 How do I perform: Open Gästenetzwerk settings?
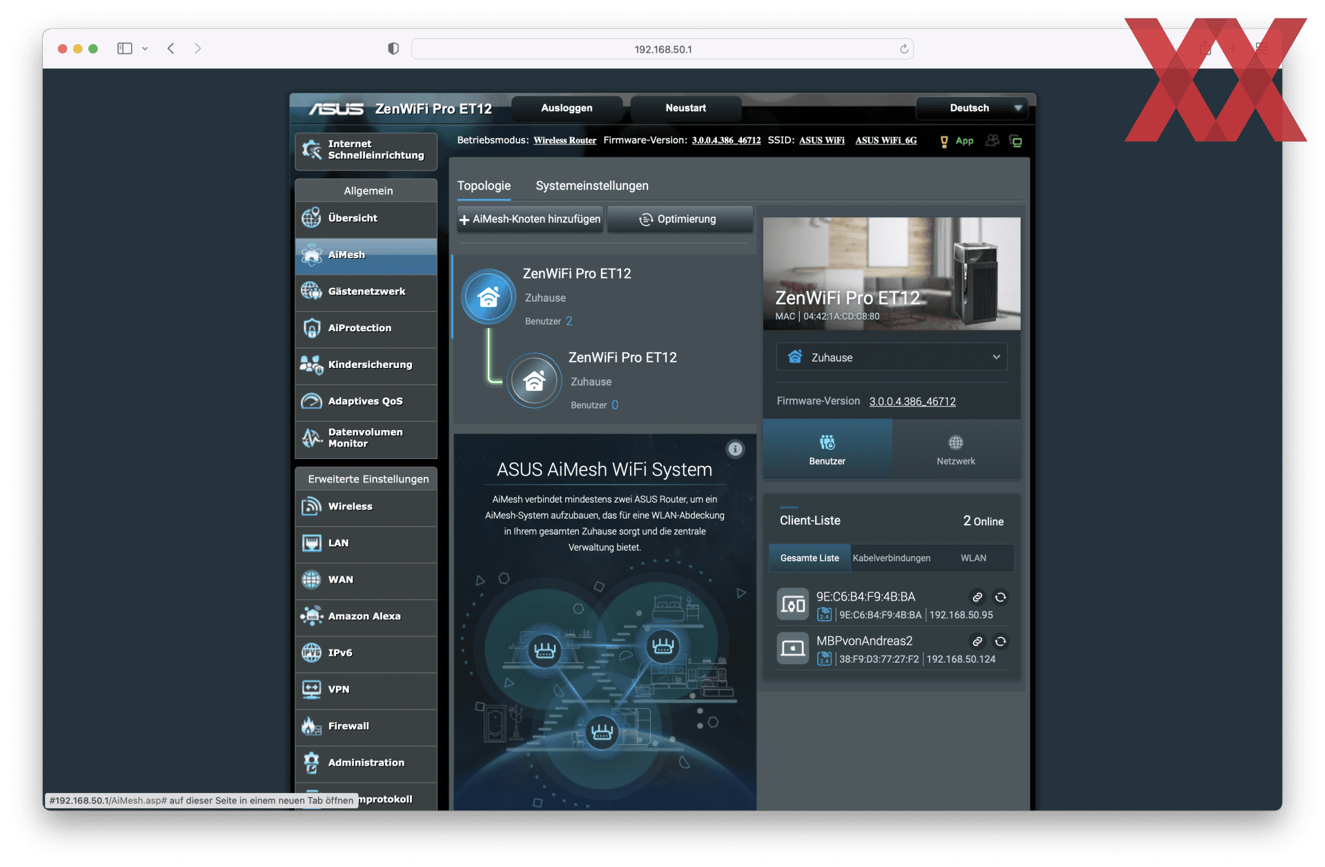point(366,291)
